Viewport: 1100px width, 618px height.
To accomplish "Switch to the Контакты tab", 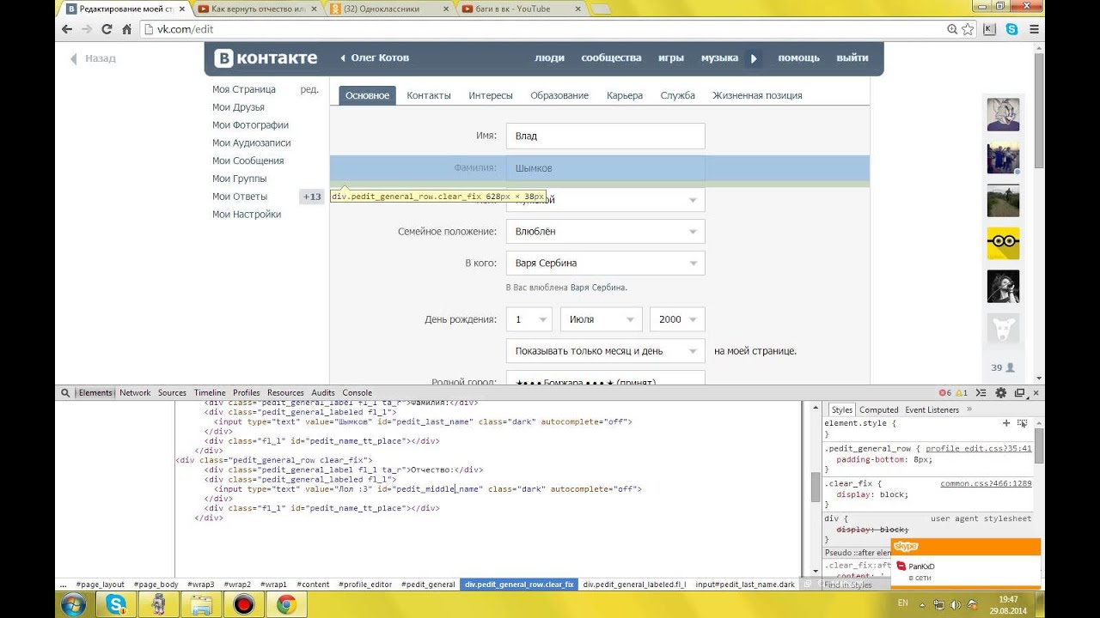I will click(x=429, y=95).
